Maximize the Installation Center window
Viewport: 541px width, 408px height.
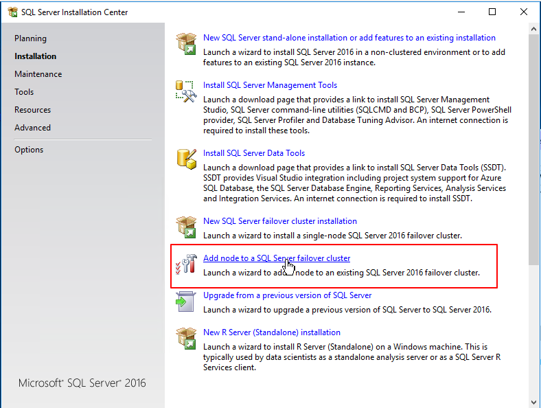click(492, 12)
